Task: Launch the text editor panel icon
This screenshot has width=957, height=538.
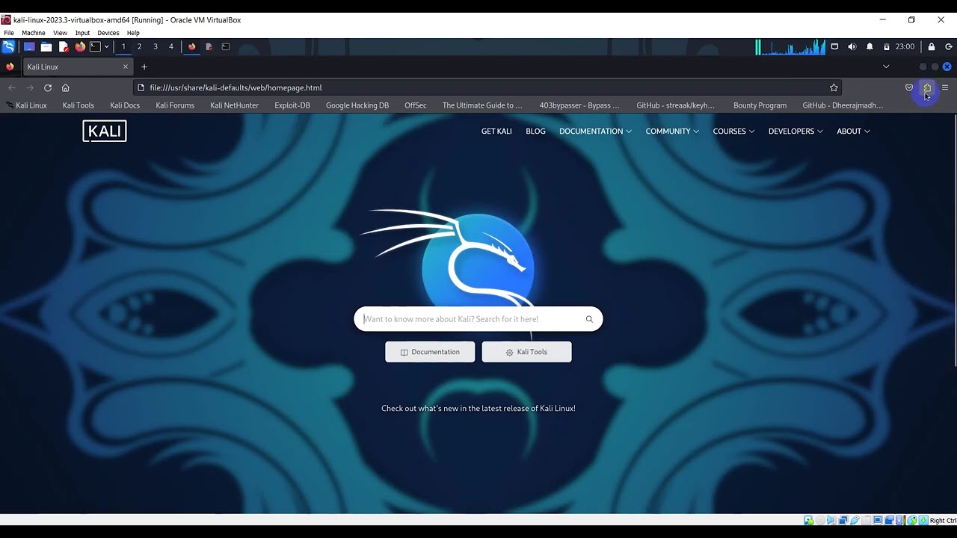Action: click(64, 46)
